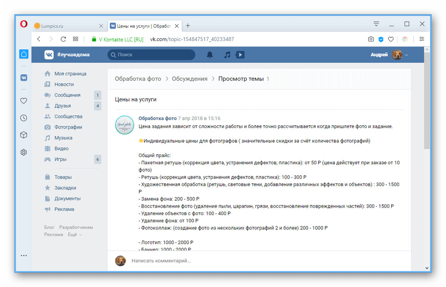
Task: Open 'Реклама' in left menu
Action: click(x=64, y=209)
